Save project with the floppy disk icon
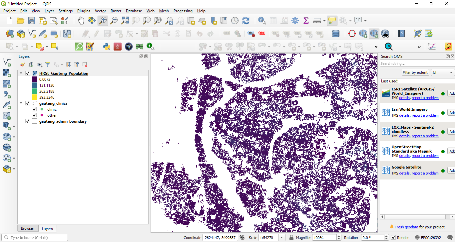455x242 pixels. pos(32,21)
